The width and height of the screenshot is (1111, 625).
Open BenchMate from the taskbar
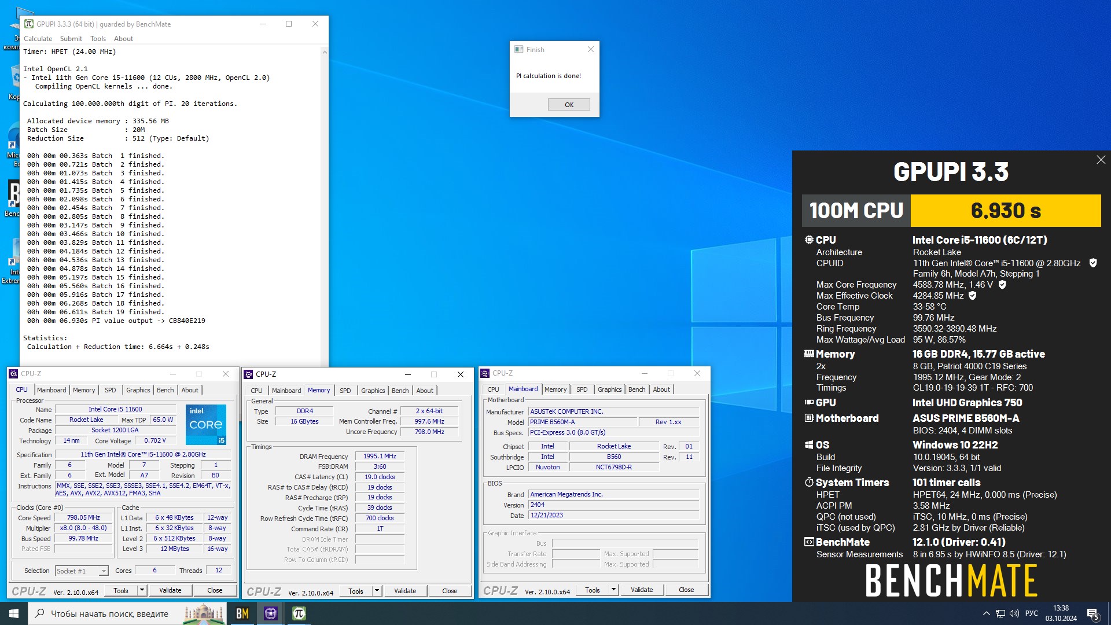coord(242,613)
